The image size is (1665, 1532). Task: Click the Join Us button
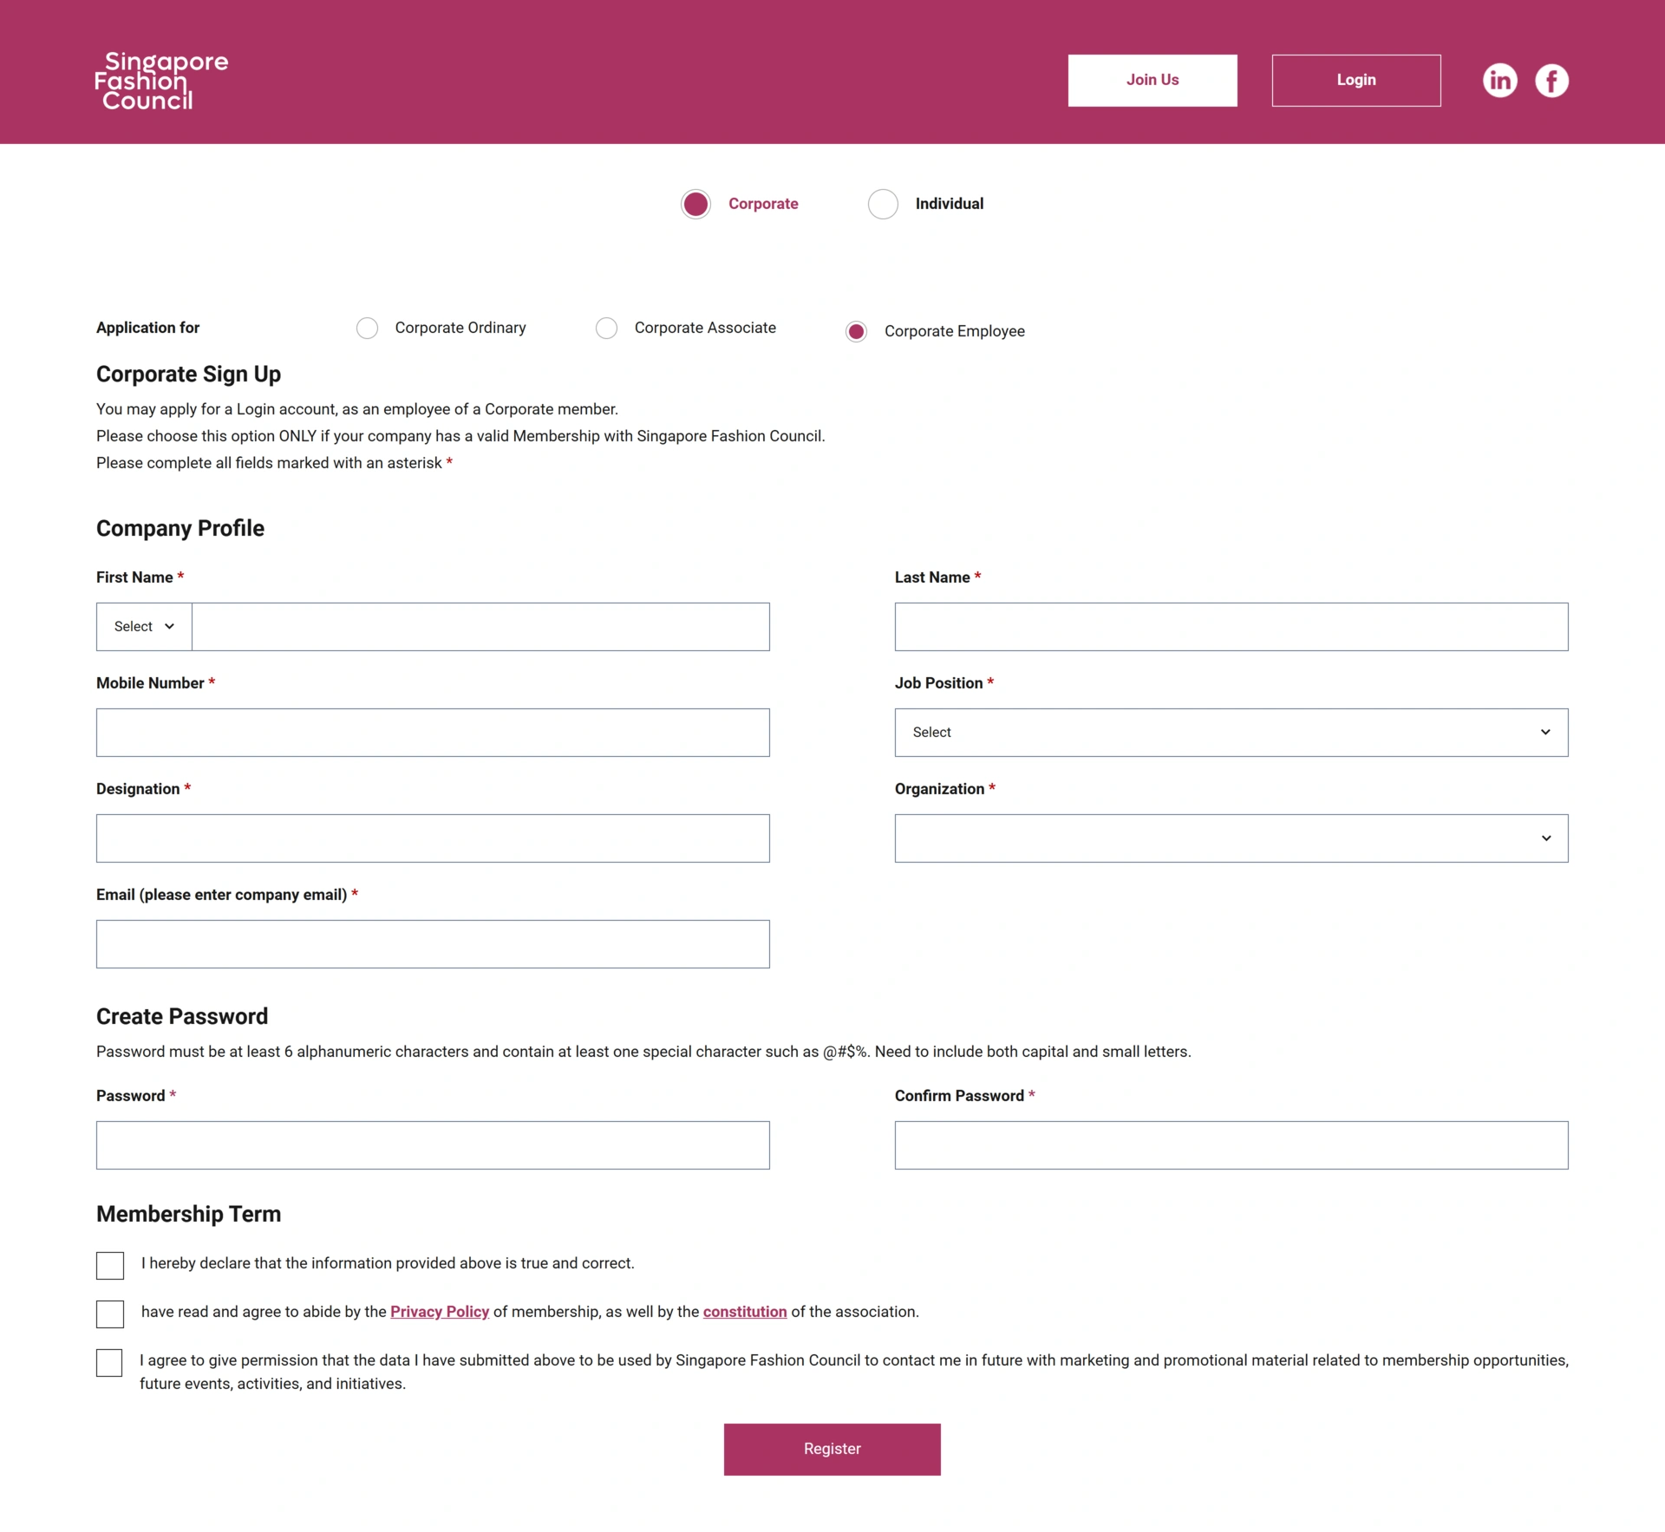(x=1152, y=81)
